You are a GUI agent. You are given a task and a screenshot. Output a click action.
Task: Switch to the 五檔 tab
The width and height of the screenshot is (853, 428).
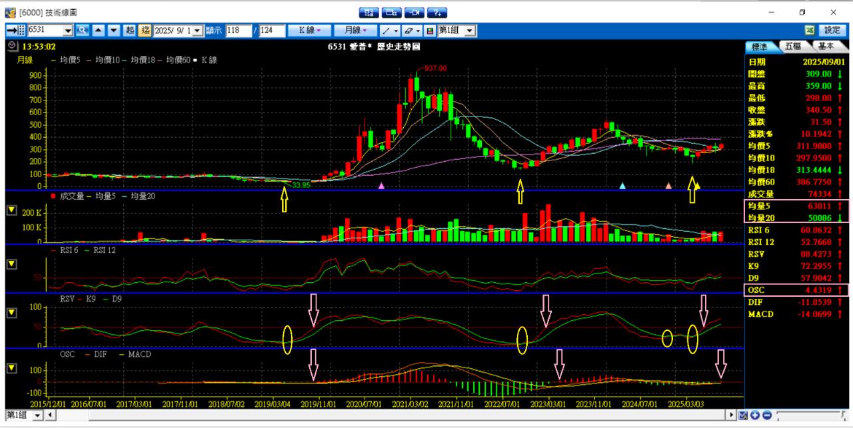pos(792,47)
